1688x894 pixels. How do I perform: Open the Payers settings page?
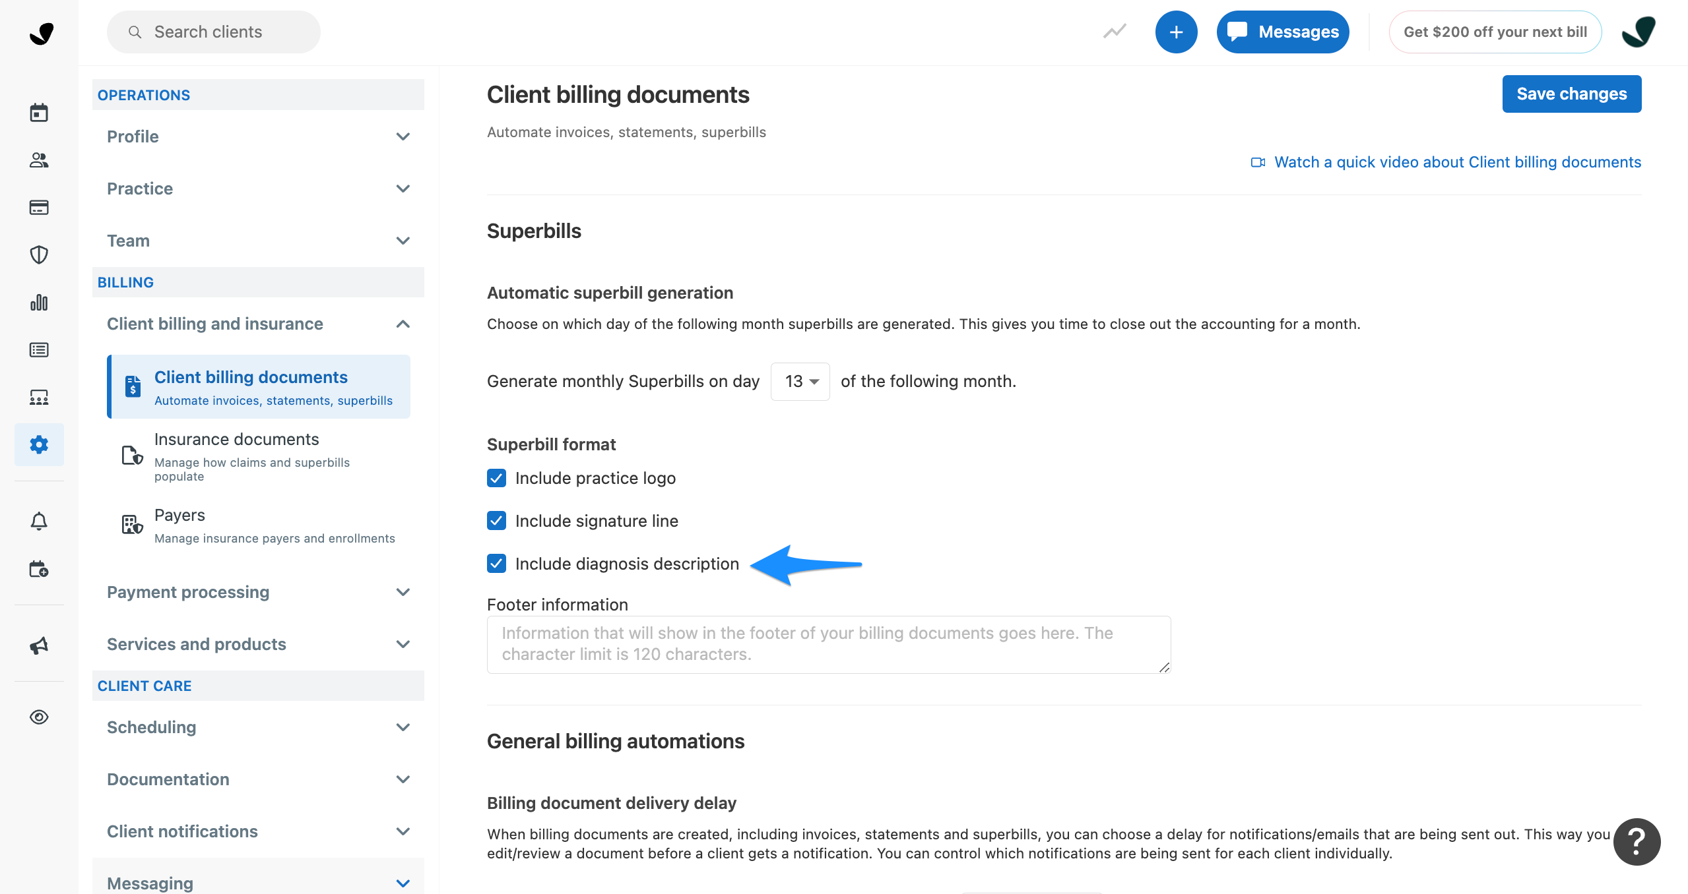[x=259, y=525]
